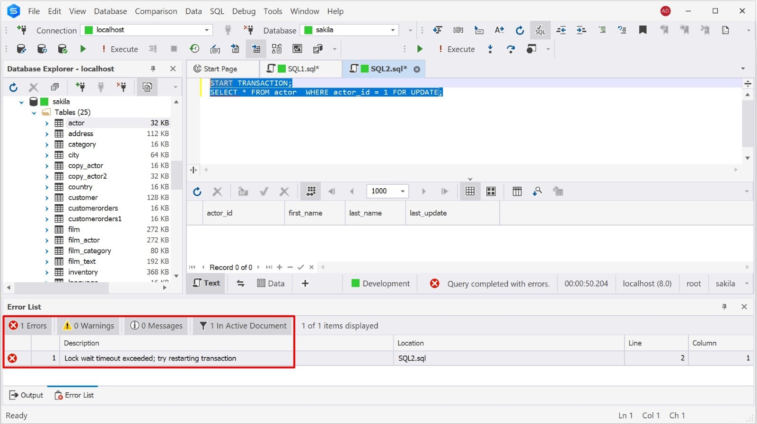757x424 pixels.
Task: Click the swap views icon beside Text
Action: [x=240, y=284]
